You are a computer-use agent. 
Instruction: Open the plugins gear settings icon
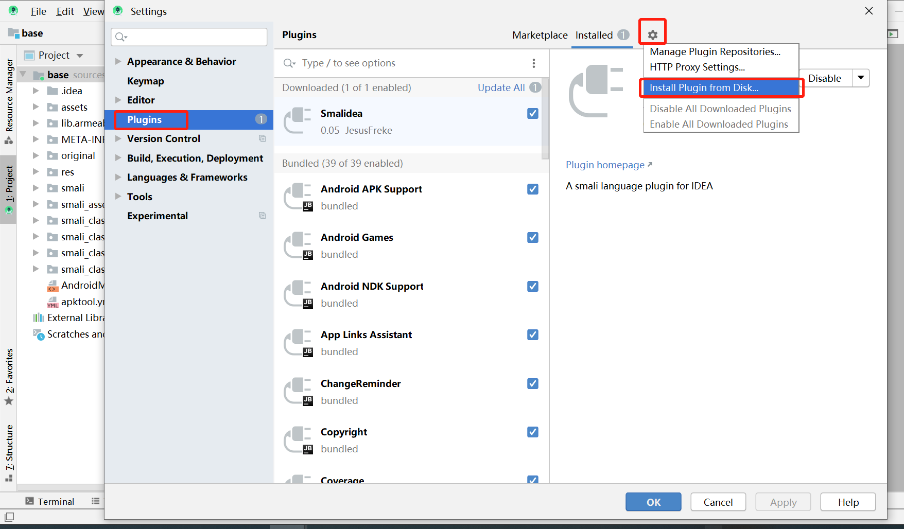tap(652, 35)
